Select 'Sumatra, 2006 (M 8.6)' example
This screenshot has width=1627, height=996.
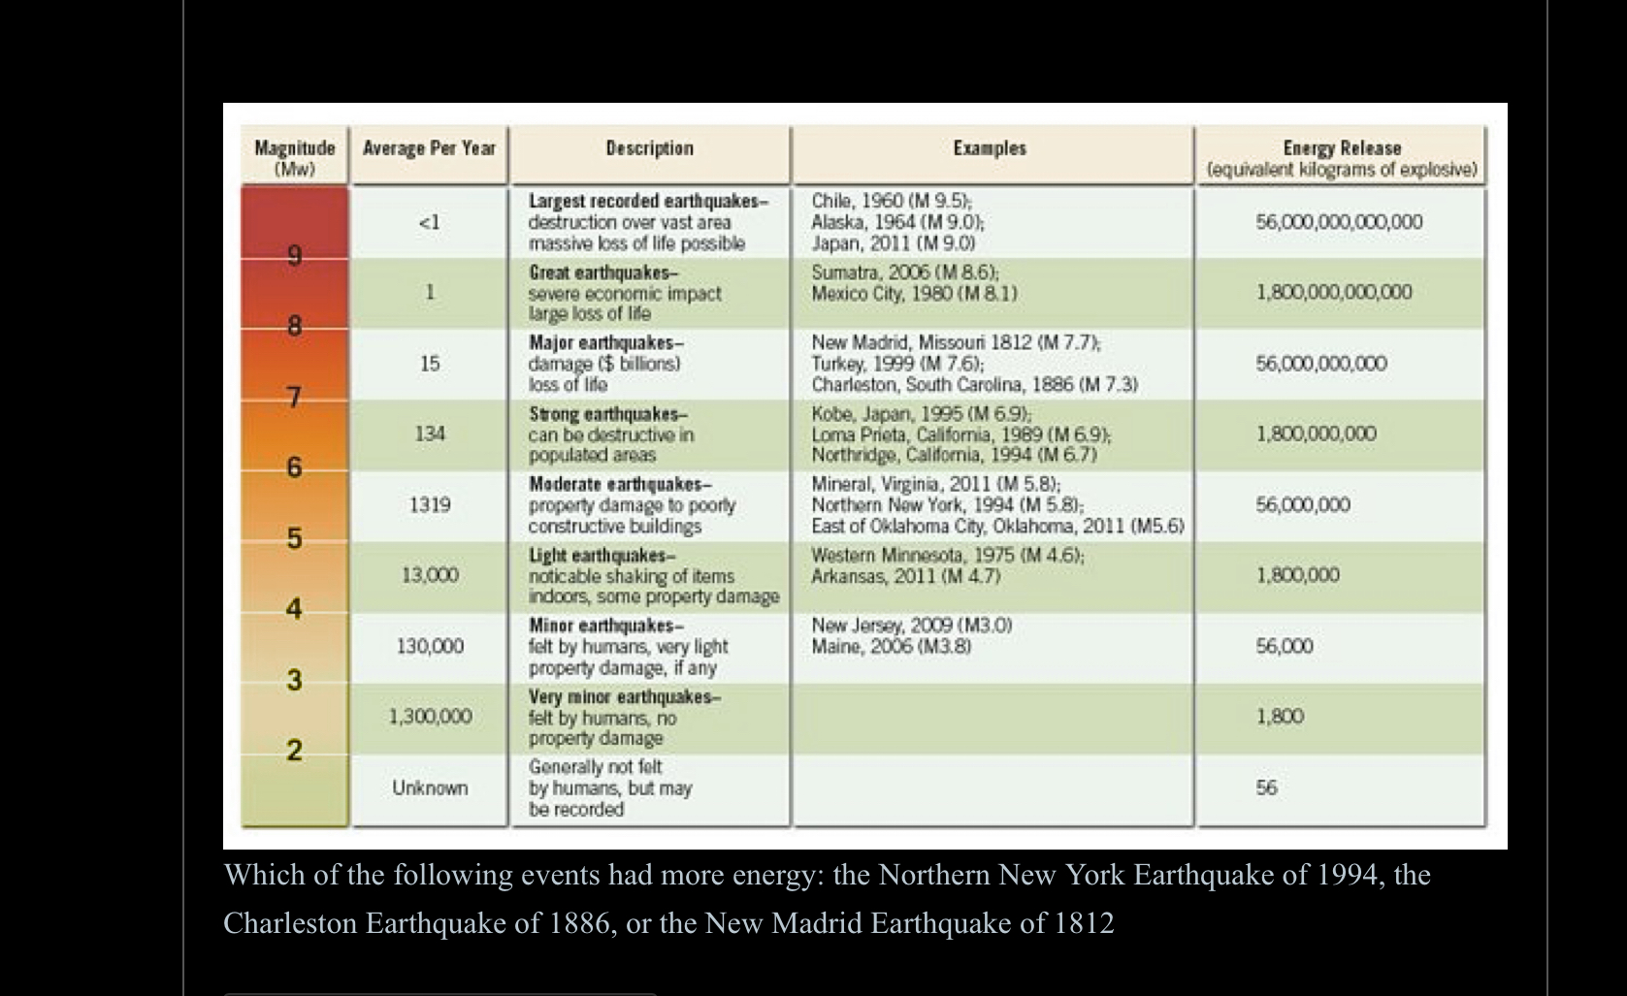[905, 273]
